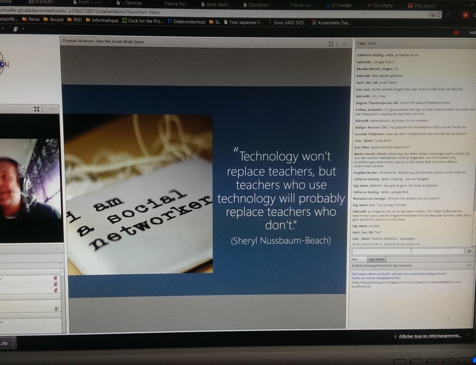The height and width of the screenshot is (365, 476).
Task: Open the share pod options menu
Action: [345, 44]
